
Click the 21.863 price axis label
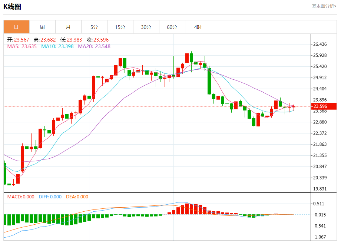point(320,144)
